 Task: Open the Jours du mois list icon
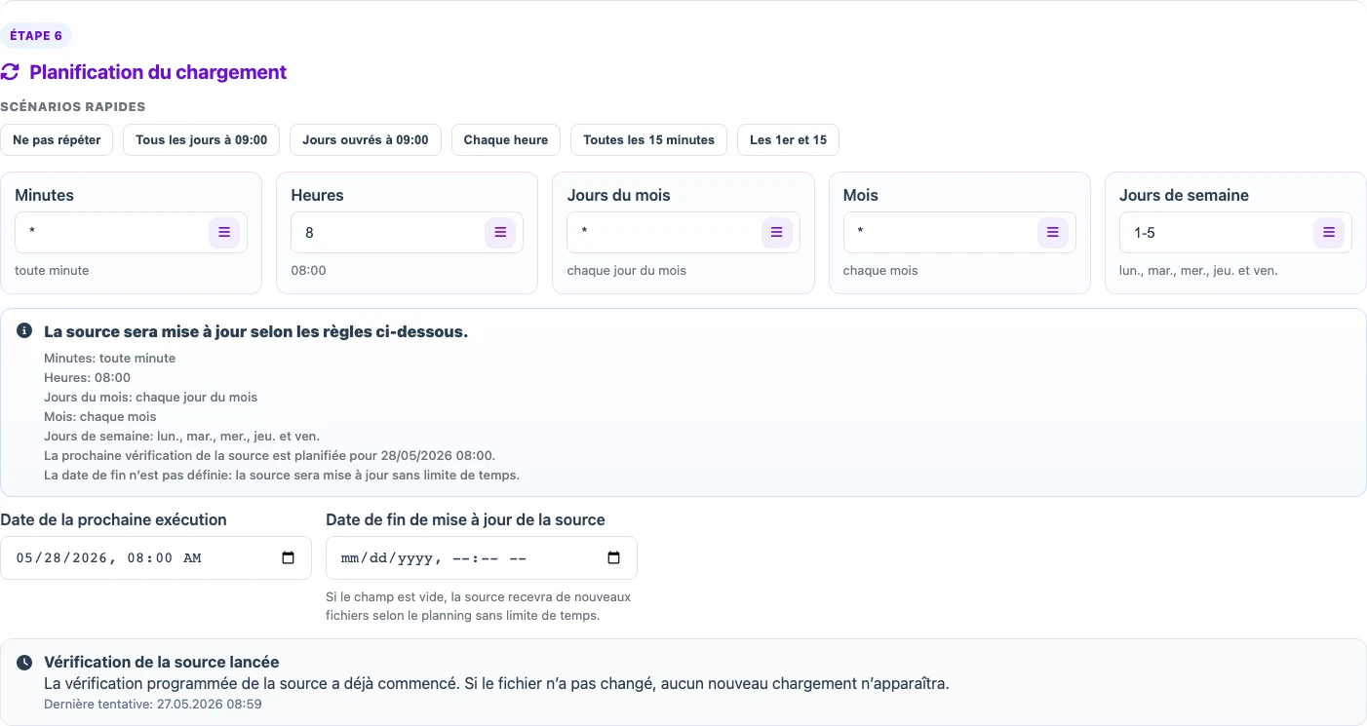[x=777, y=233]
